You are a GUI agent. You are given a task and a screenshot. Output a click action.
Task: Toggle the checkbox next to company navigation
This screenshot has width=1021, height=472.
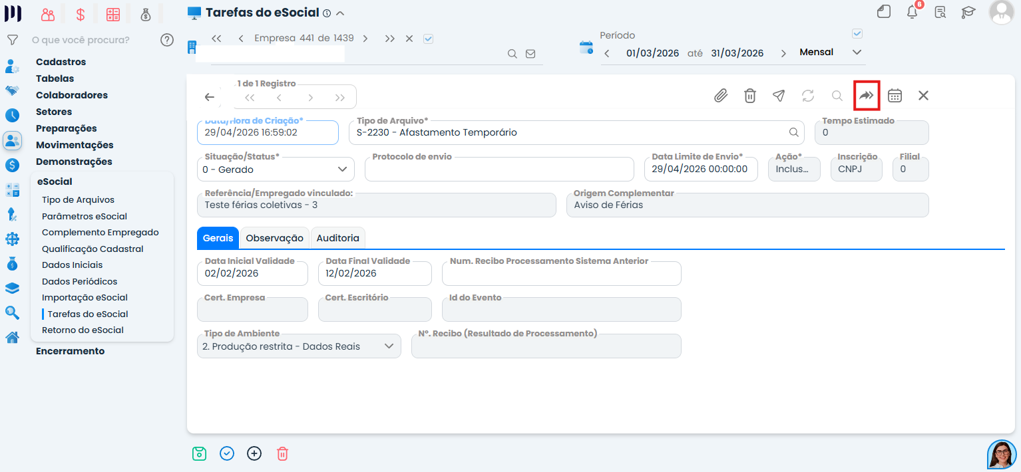(x=428, y=39)
